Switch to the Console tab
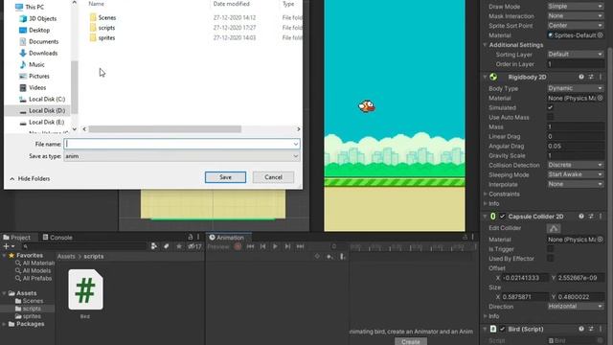This screenshot has width=613, height=345. 57,238
